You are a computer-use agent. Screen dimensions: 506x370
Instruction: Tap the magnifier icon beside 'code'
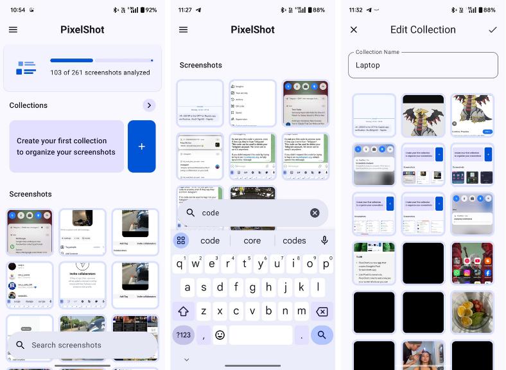click(x=191, y=213)
